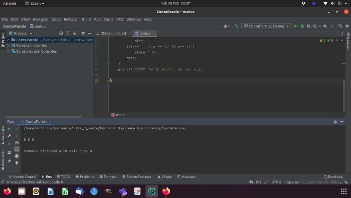Screen dimensions: 351x198
Task: Open Firefox from the Ubuntu dock
Action: pyautogui.click(x=7, y=191)
